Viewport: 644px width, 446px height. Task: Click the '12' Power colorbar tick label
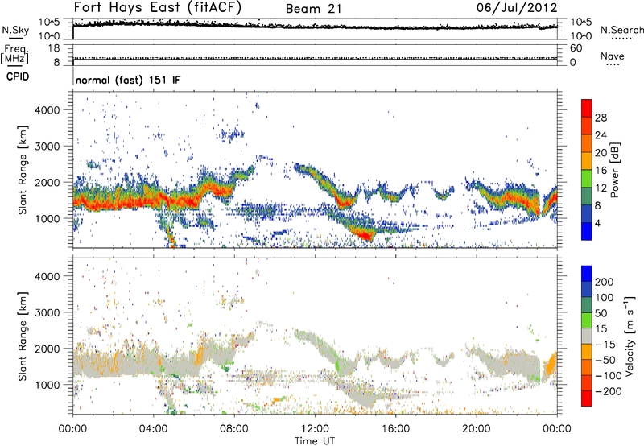[601, 188]
